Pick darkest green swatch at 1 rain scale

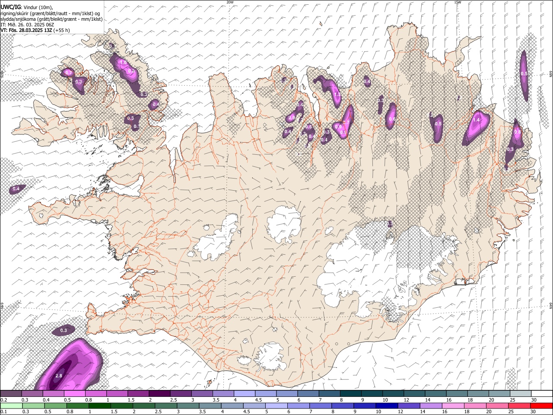[x=100, y=406]
